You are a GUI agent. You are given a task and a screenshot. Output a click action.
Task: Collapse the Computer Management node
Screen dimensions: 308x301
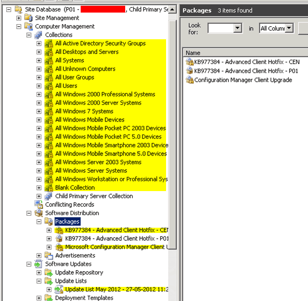tap(19, 26)
